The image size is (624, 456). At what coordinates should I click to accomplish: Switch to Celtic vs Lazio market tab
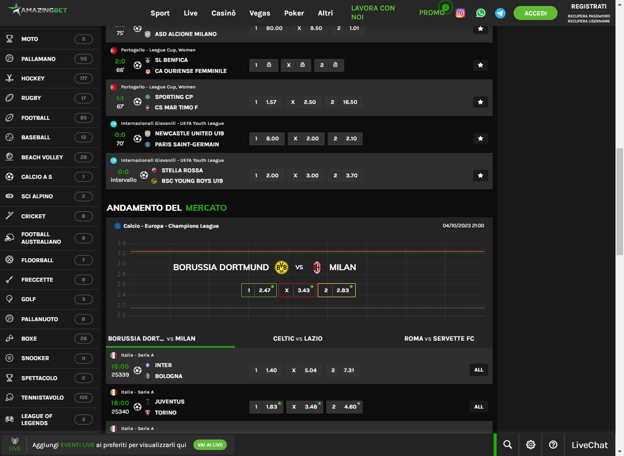298,338
